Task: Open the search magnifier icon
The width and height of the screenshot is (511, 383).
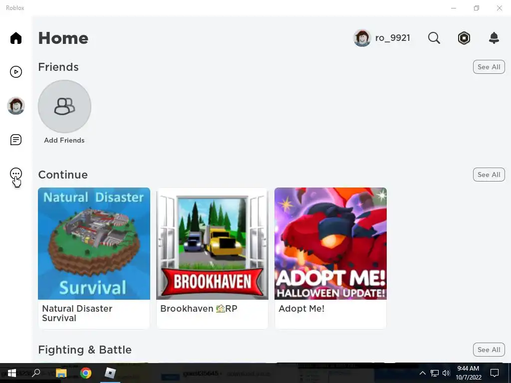Action: (434, 38)
